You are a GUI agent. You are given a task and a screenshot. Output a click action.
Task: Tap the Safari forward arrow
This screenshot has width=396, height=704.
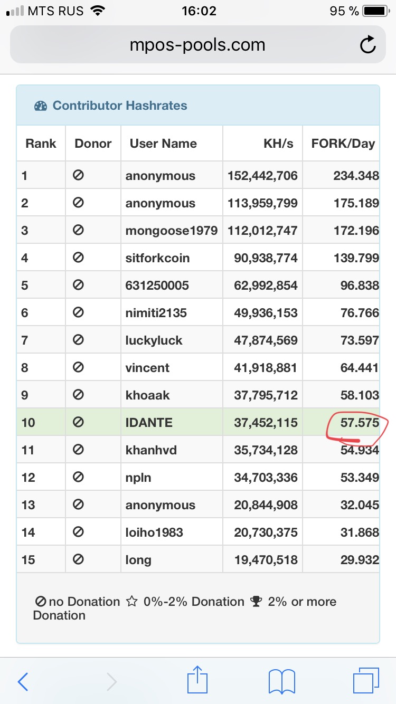[x=111, y=682]
